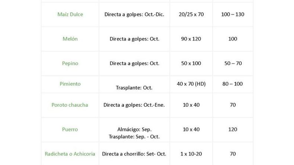The height and width of the screenshot is (165, 294).
Task: Click the Poroto chaucha crop name
Action: [70, 105]
